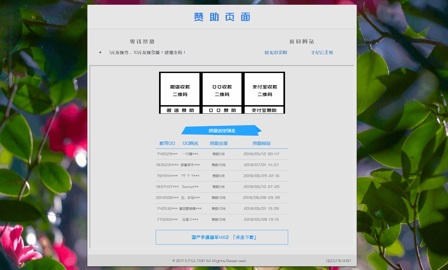Click the date 2018/06/10 07:20
The image size is (448, 270).
262,187
